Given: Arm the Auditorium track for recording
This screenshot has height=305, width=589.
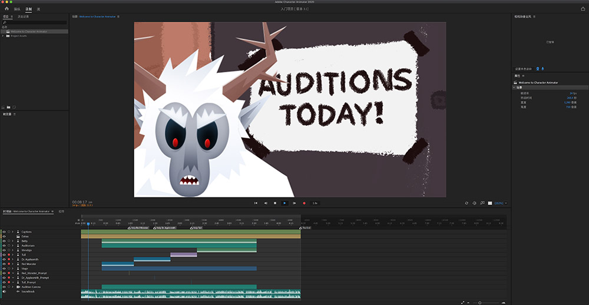Looking at the screenshot, I should 9,246.
